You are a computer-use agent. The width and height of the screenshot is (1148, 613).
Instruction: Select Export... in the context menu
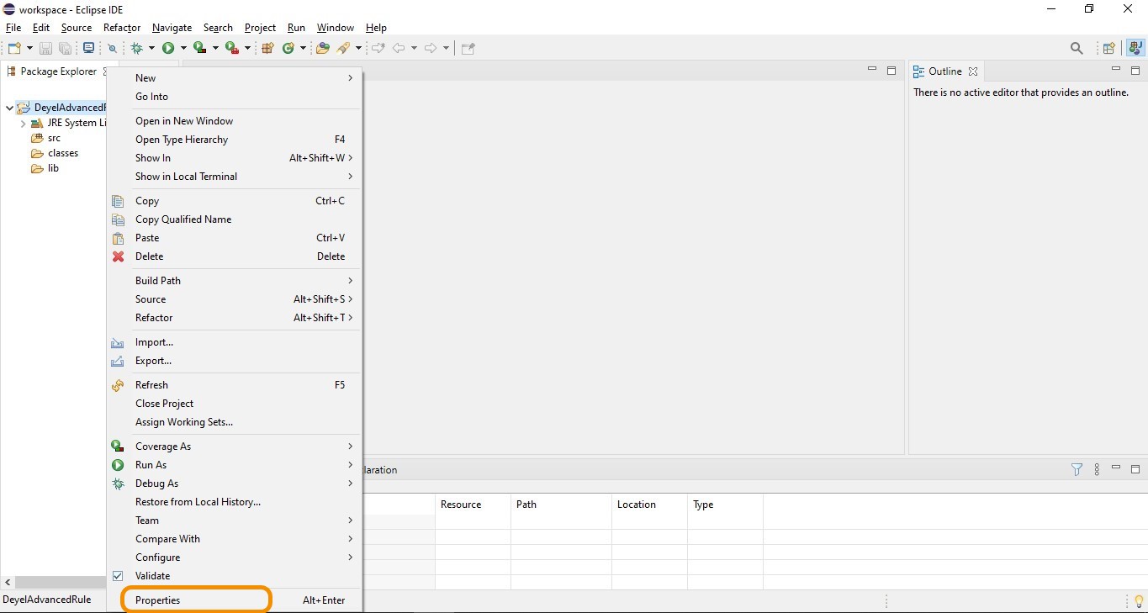pos(234,361)
